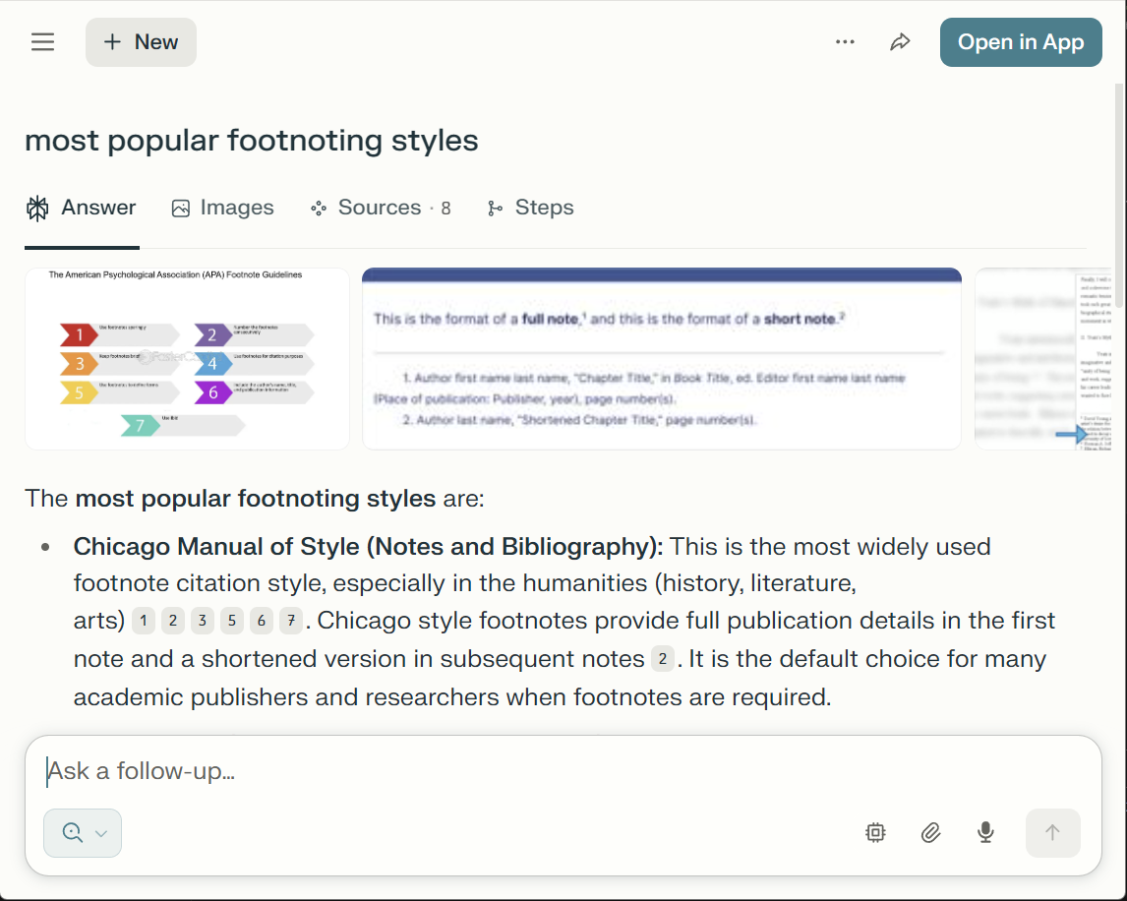Click the Ask a follow-up input field
Screen dimensions: 1127x901
click(x=295, y=771)
